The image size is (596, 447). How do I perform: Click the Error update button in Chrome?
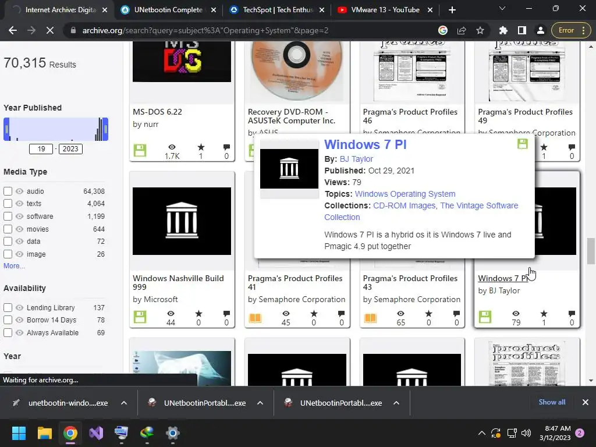570,30
